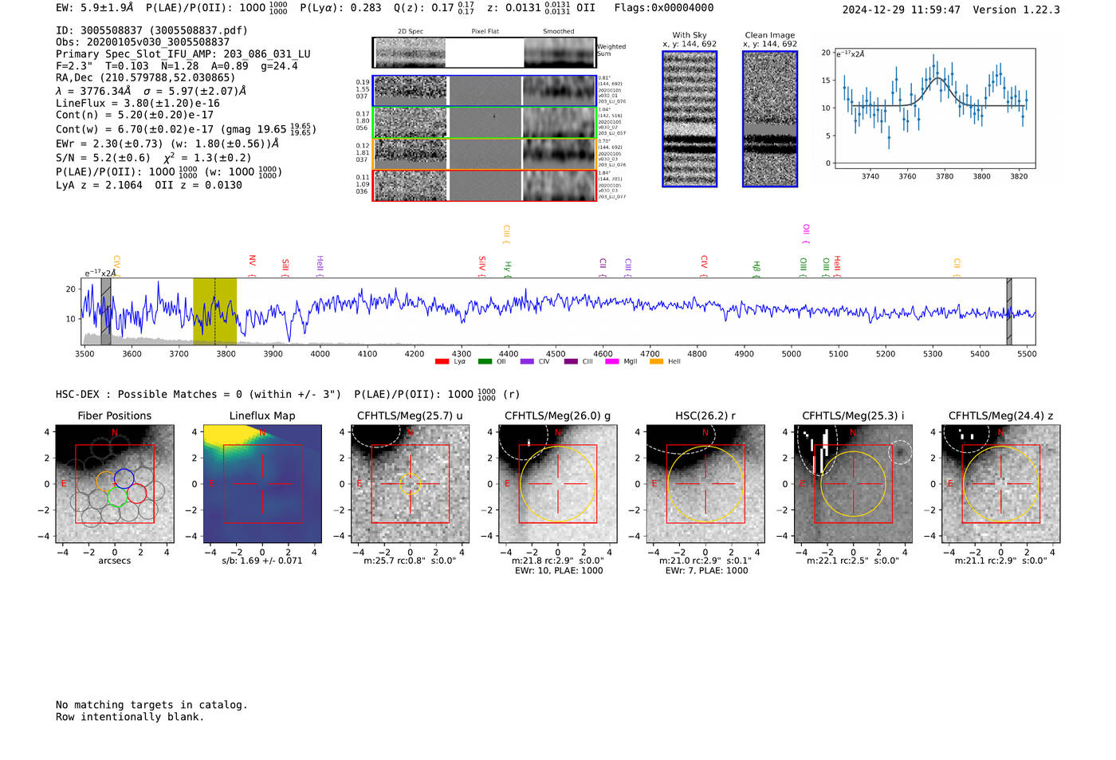Screen dimensions: 1116x760
Task: Click the red SiII line marker
Action: point(285,268)
